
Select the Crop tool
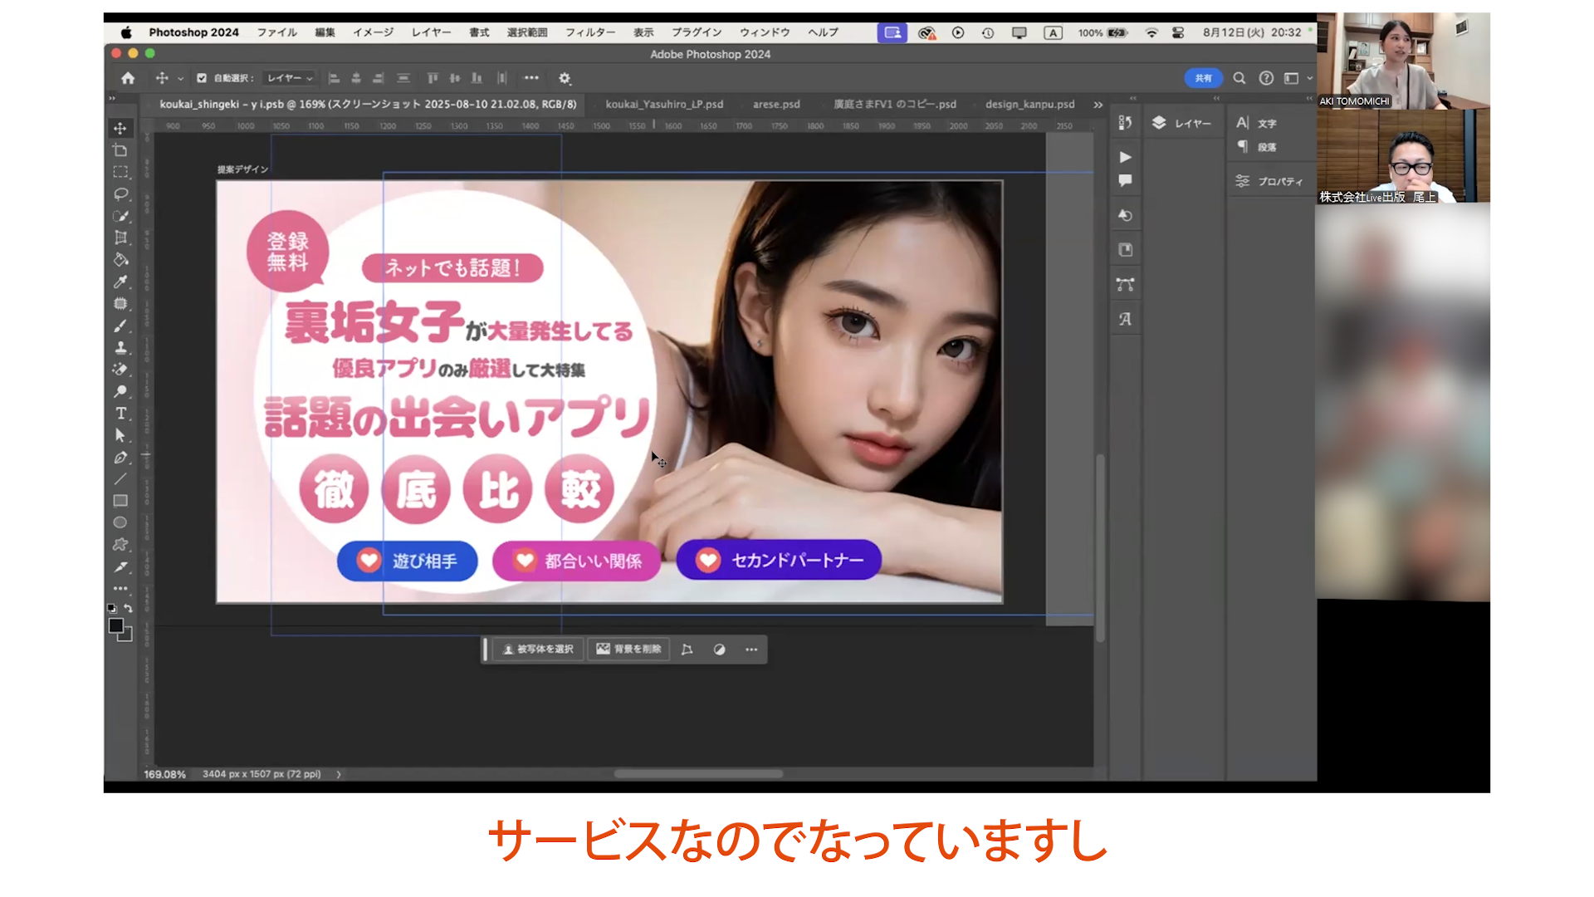120,238
